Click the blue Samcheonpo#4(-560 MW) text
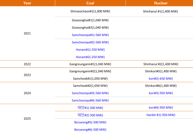This screenshot has height=133, width=193. [x=90, y=100]
